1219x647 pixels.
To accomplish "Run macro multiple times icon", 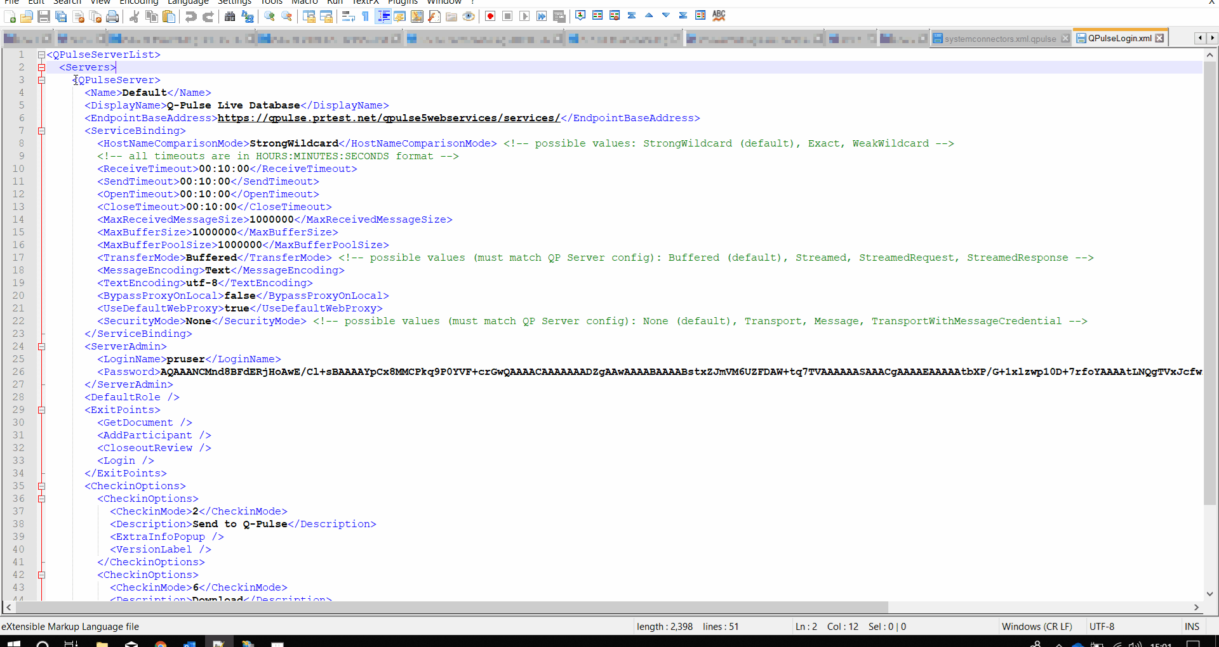I will point(542,16).
